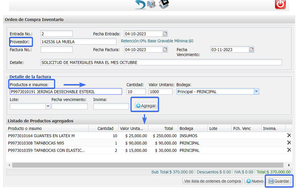Screen dimensions: 298x193
Task: Remove the TAPABOCAS CON ELASTIC row
Action: [289, 150]
